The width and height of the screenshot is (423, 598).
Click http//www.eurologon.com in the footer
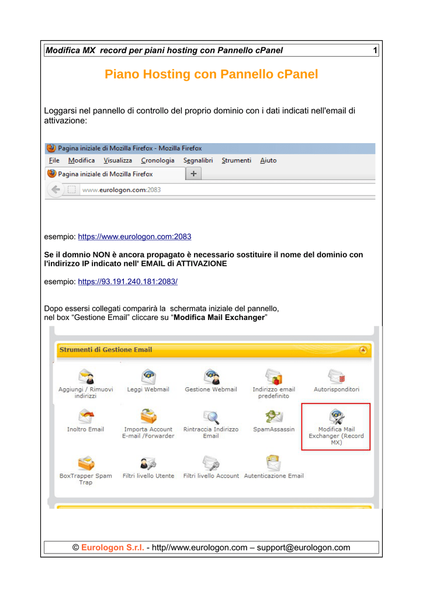[x=200, y=548]
